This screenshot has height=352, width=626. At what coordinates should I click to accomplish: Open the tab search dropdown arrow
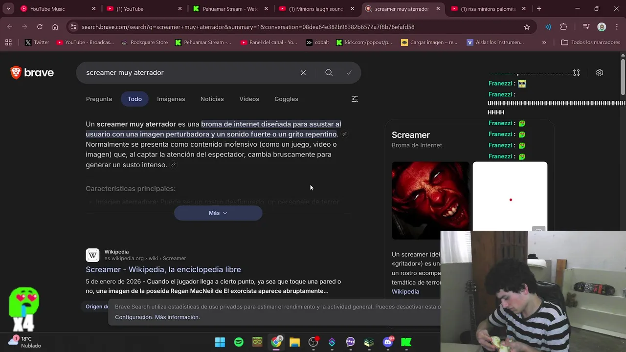pyautogui.click(x=8, y=9)
